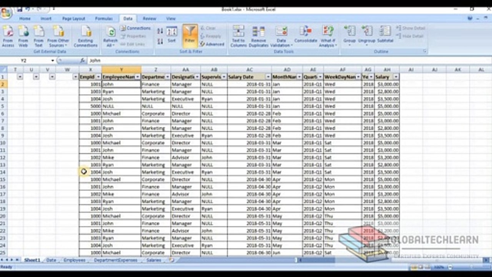
Task: Open the Page Layout tab
Action: pyautogui.click(x=73, y=18)
